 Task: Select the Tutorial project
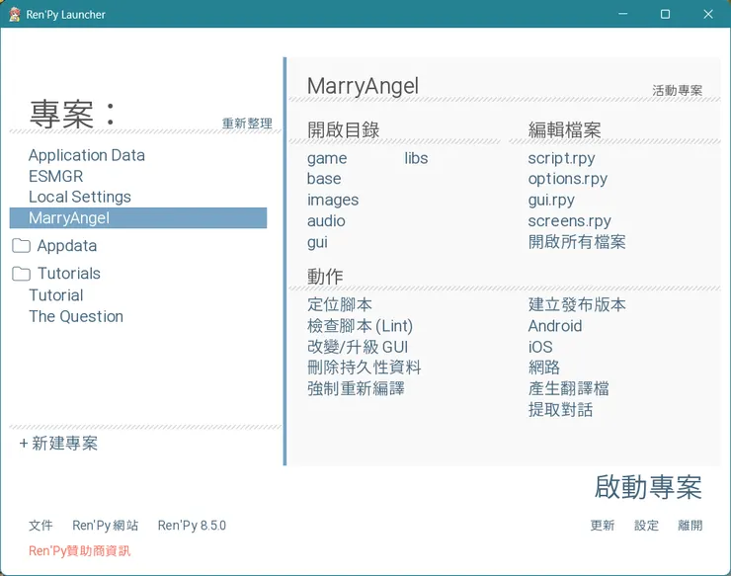pyautogui.click(x=56, y=295)
